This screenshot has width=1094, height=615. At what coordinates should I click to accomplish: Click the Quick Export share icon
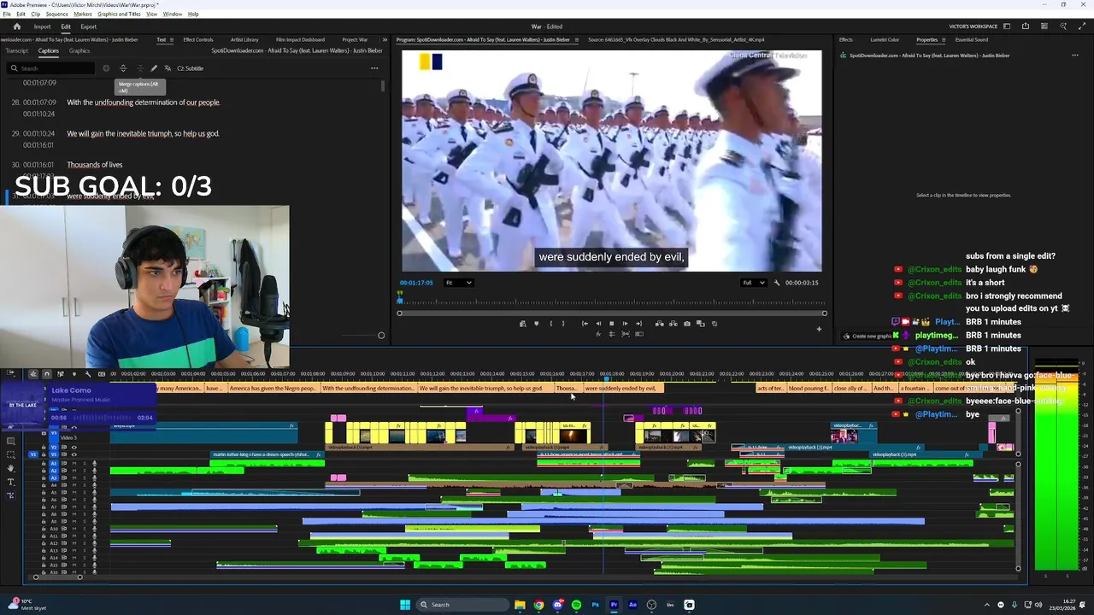click(x=1026, y=26)
